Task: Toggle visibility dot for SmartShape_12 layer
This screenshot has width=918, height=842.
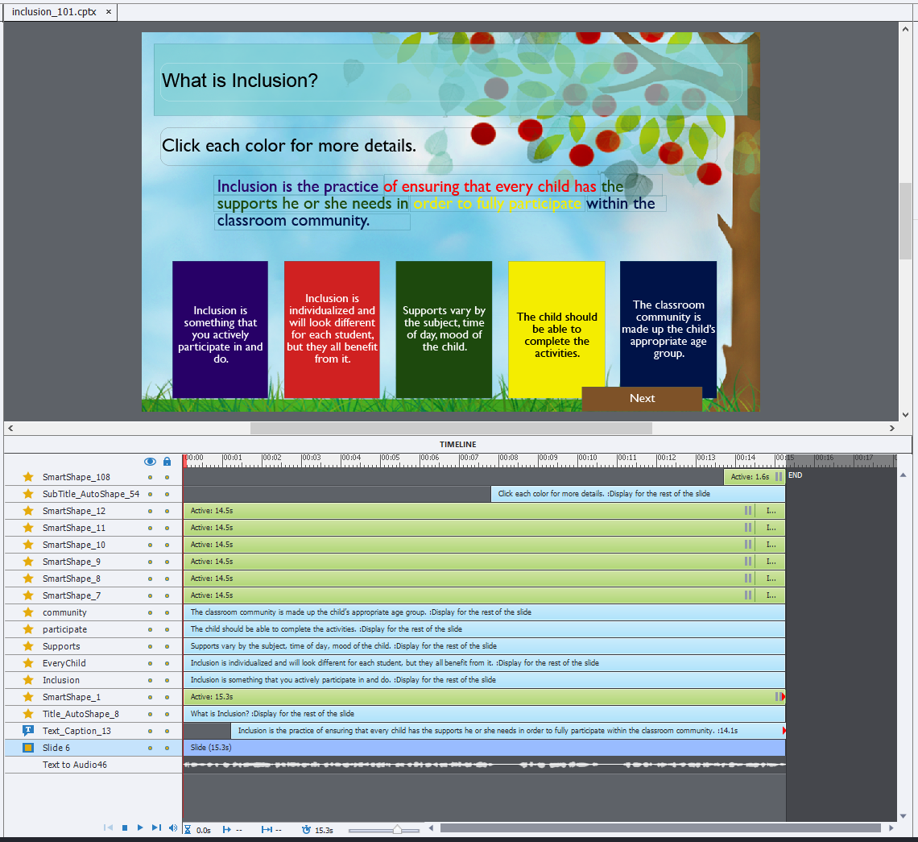Action: [150, 511]
